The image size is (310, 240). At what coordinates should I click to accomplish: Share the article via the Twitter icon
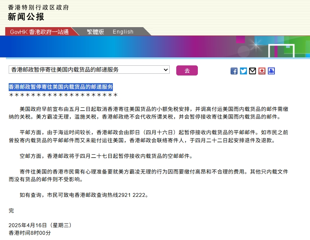[243, 71]
